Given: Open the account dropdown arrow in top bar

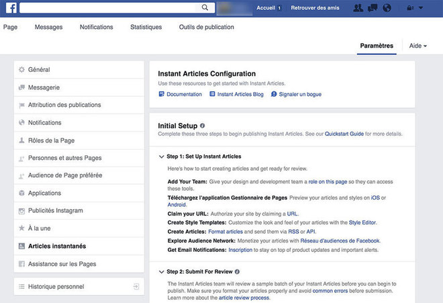Looking at the screenshot, I should pyautogui.click(x=421, y=8).
